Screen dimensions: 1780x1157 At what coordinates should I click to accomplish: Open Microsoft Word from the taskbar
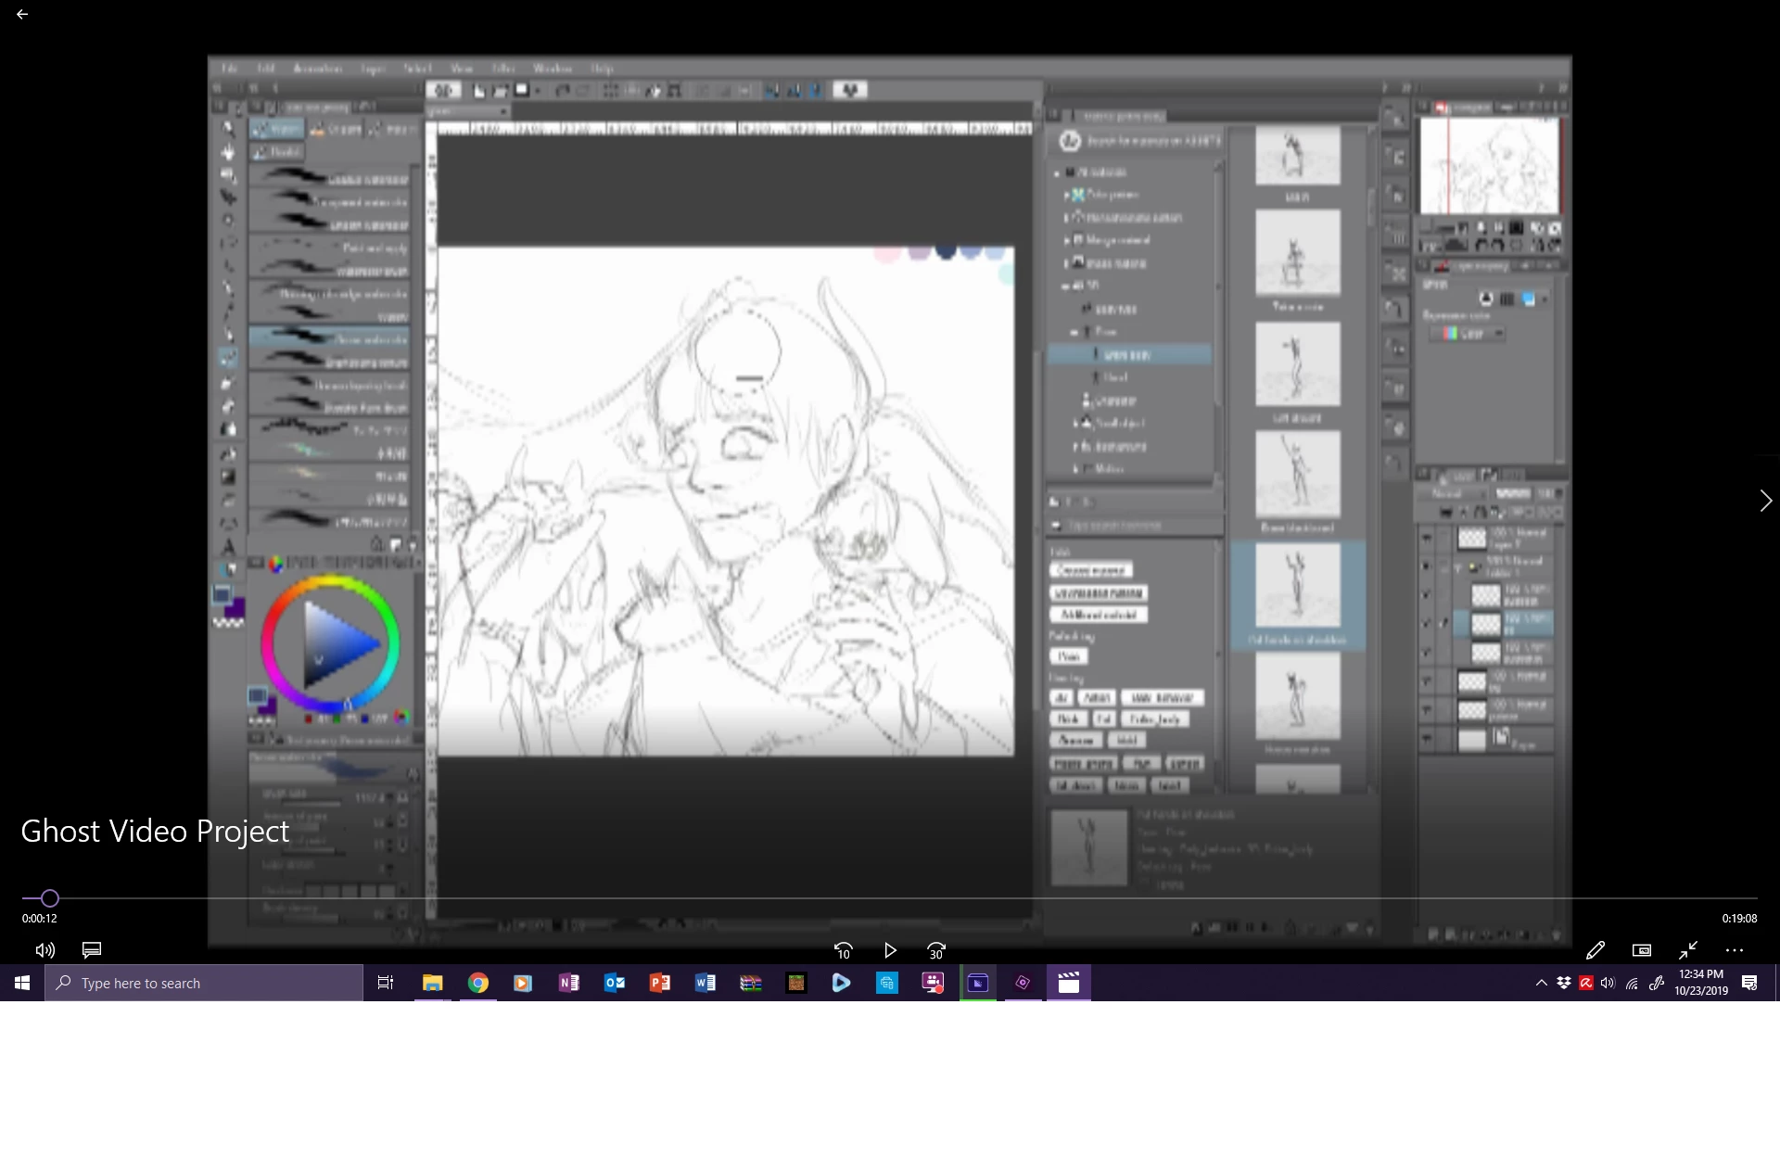pyautogui.click(x=705, y=983)
